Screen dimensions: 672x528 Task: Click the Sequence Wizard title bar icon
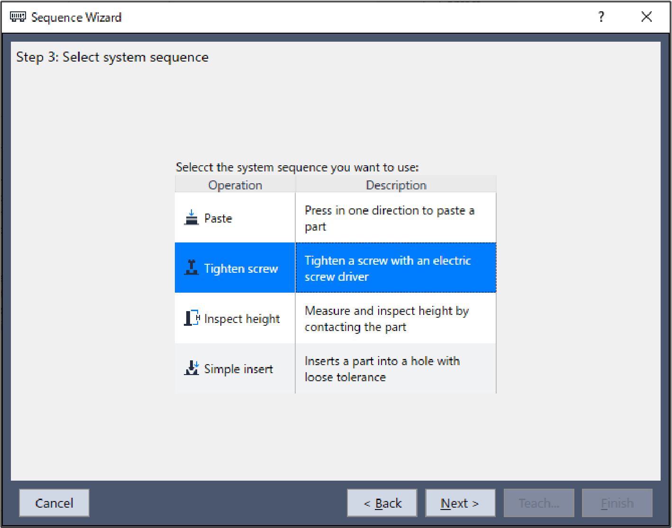[18, 18]
